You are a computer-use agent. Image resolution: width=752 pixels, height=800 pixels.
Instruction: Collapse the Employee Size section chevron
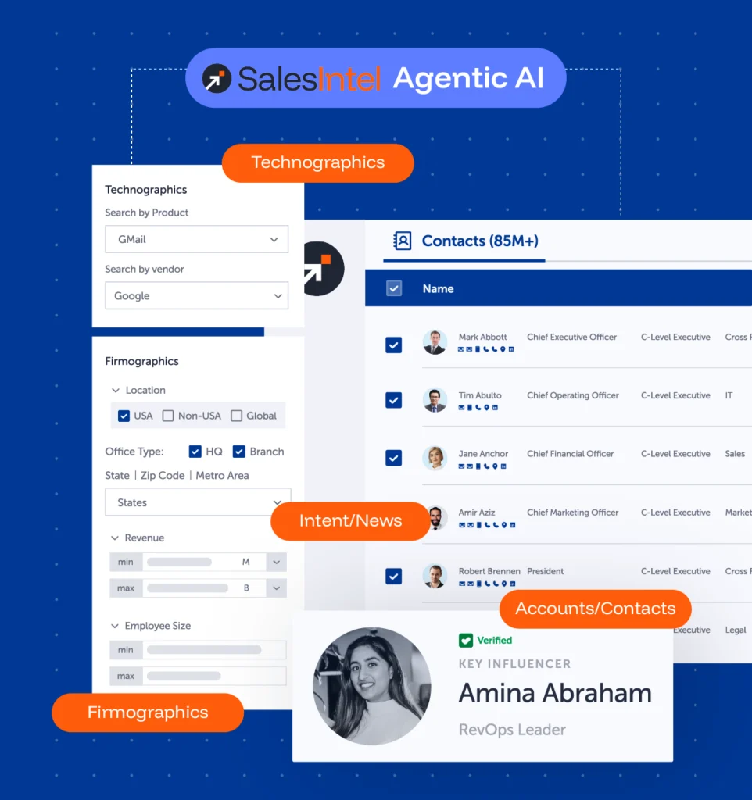point(115,626)
